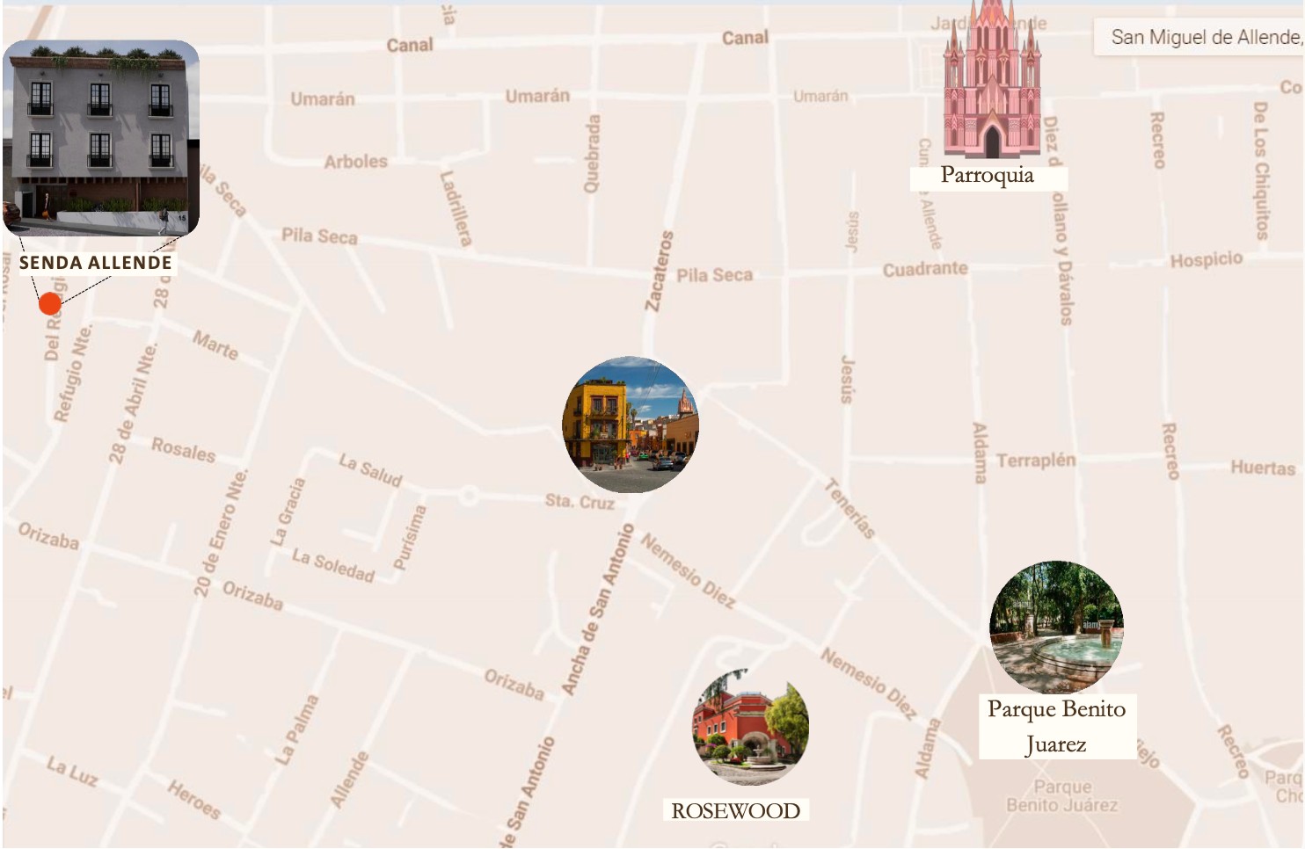
Task: Click the Tenerías street label
Action: (x=849, y=508)
